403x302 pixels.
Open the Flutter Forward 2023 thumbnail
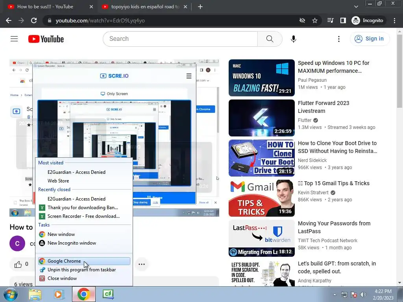[262, 118]
